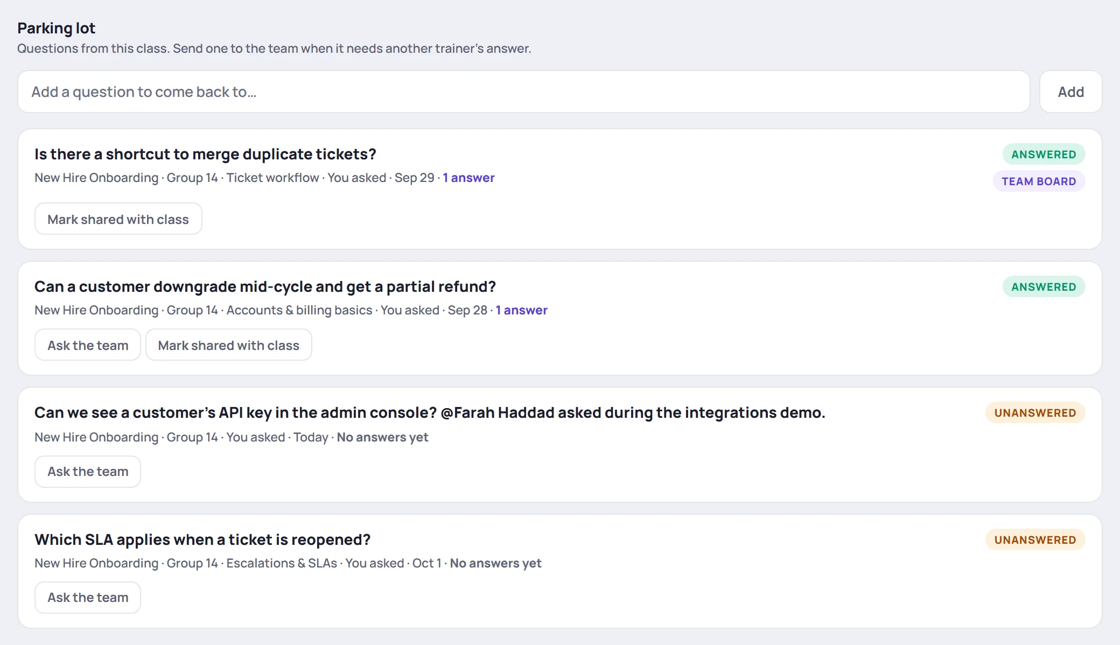Click 'No answers yet' on the API key question
Image resolution: width=1120 pixels, height=645 pixels.
[382, 437]
